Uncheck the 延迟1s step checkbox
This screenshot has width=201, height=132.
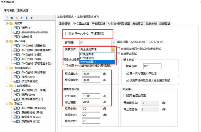[15, 28]
